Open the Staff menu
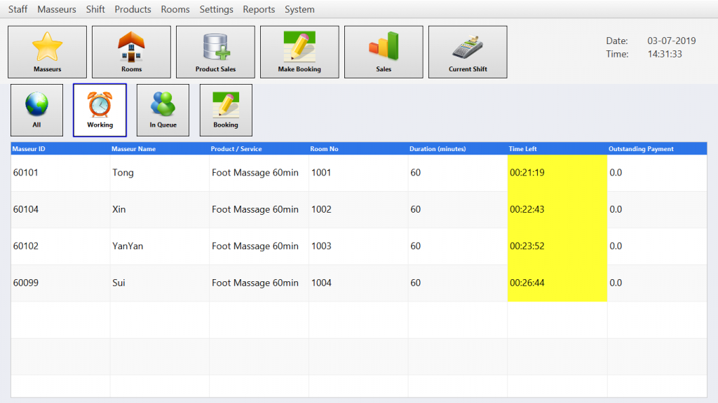Viewport: 718px width, 403px height. pos(18,9)
